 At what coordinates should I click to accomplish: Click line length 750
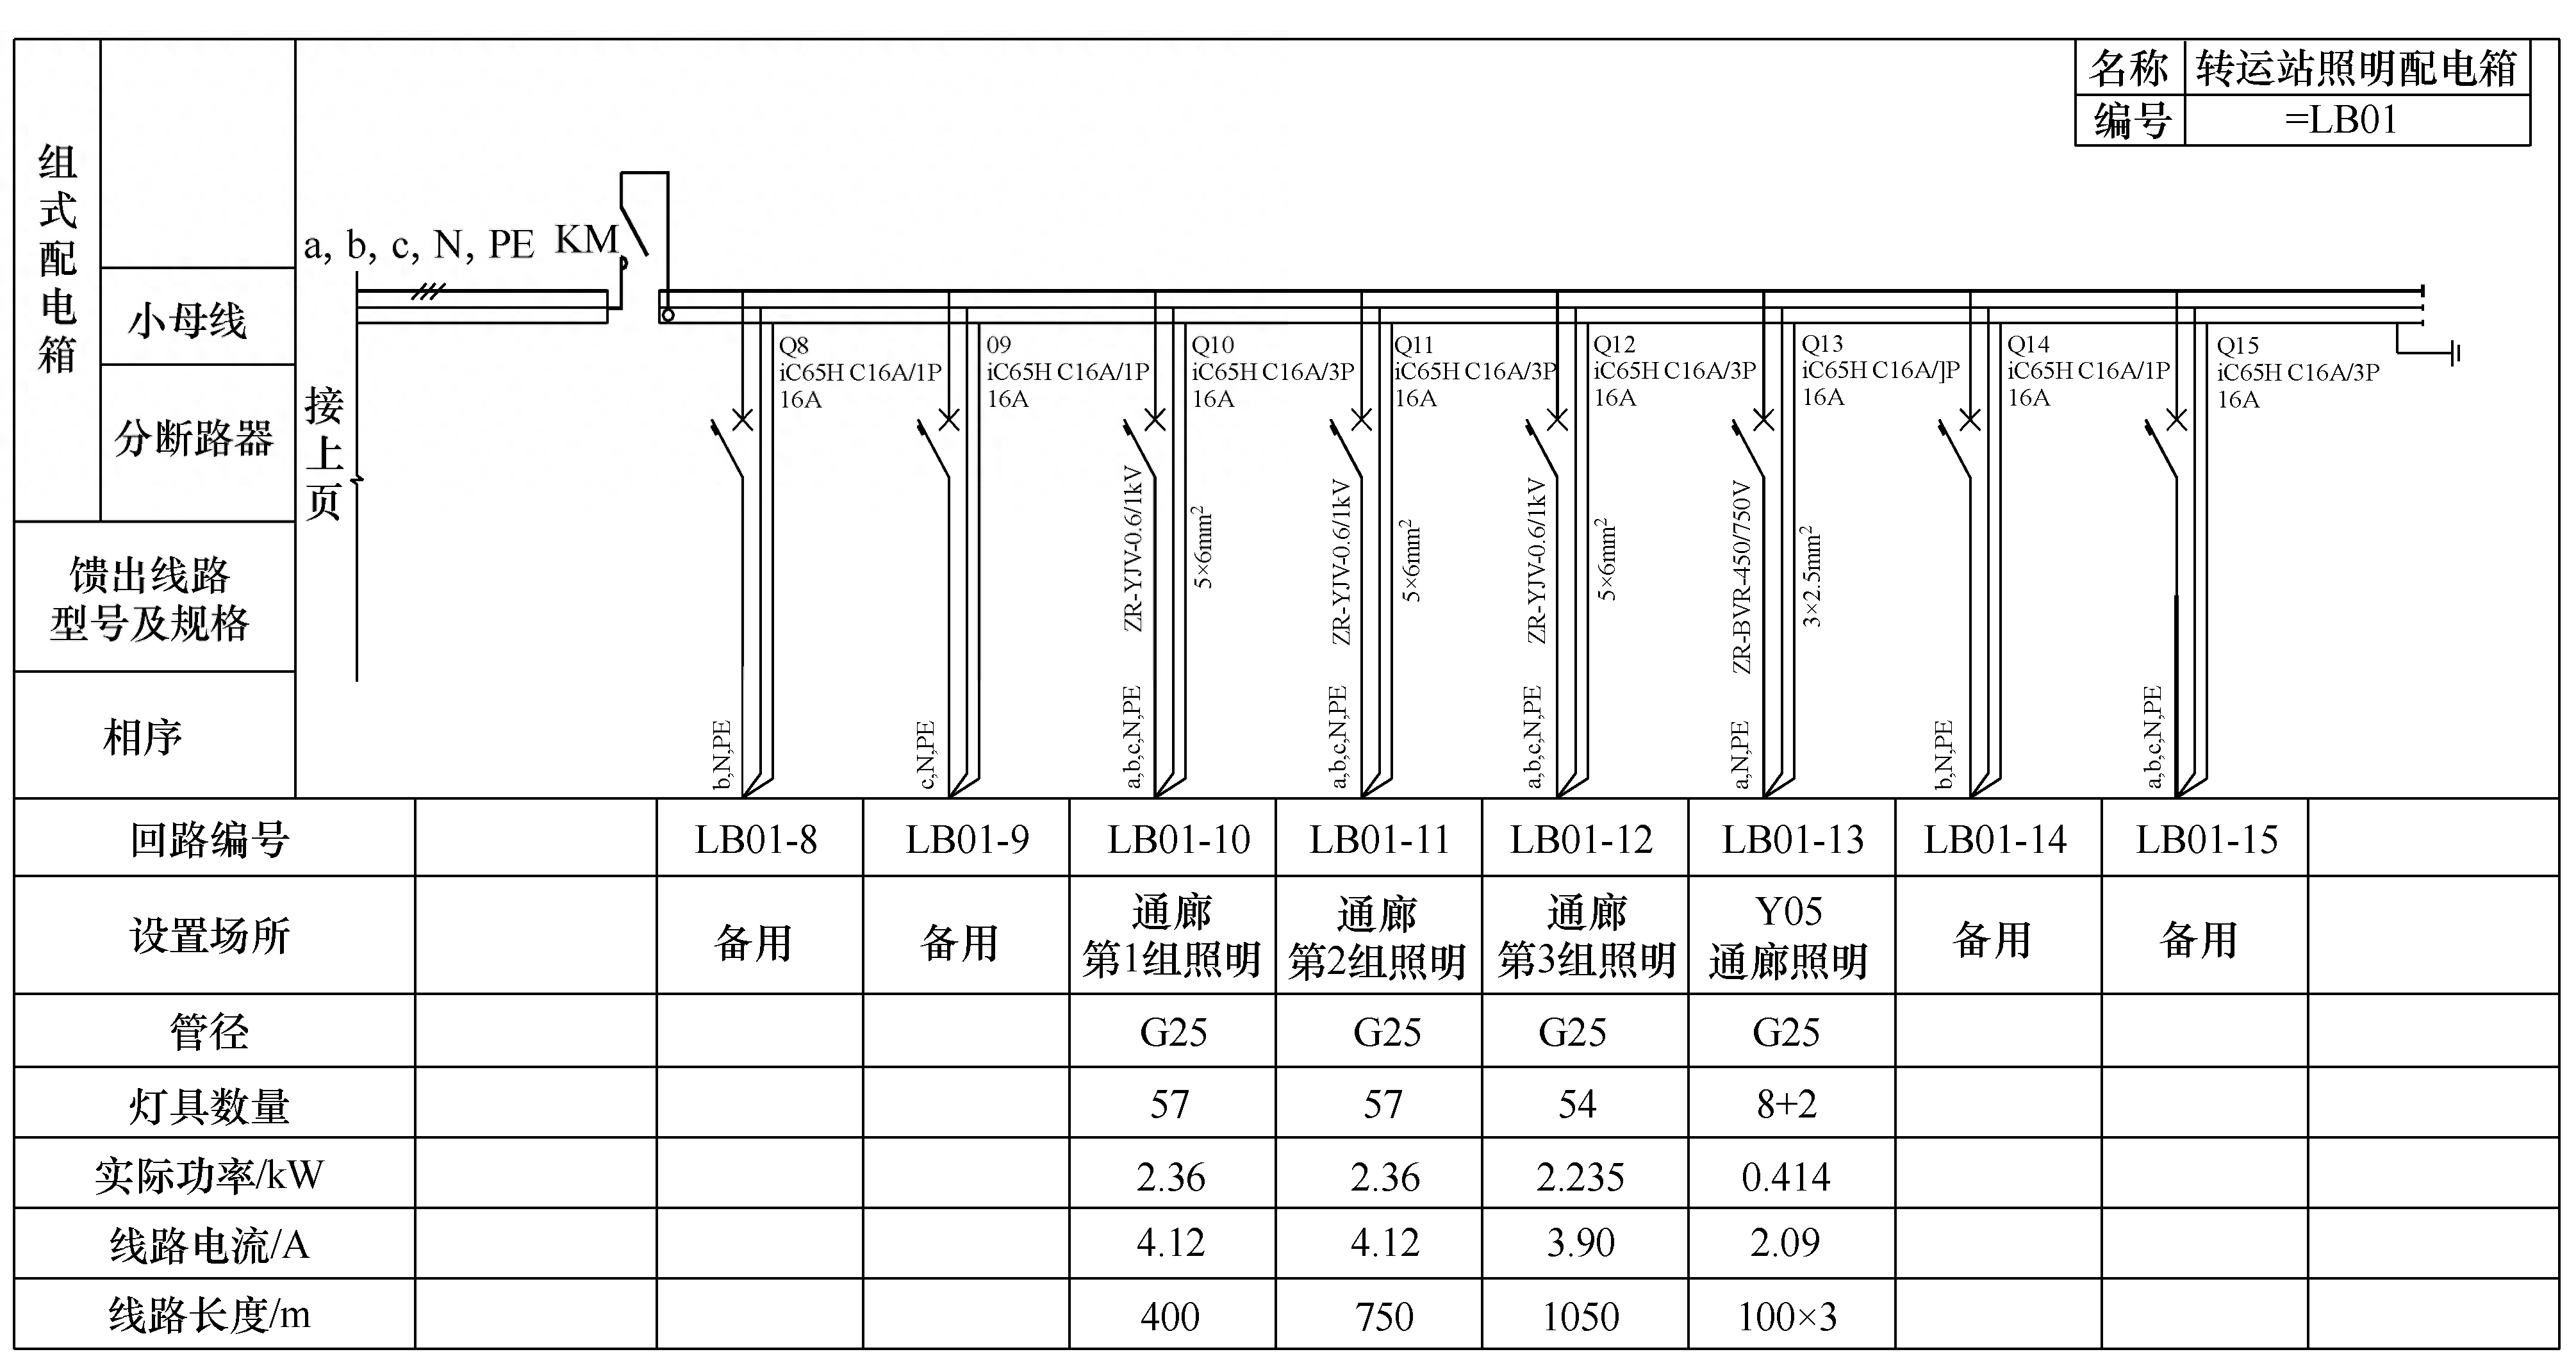coord(1384,1317)
